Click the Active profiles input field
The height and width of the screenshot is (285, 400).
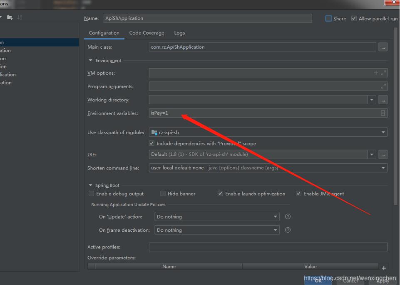(x=268, y=247)
